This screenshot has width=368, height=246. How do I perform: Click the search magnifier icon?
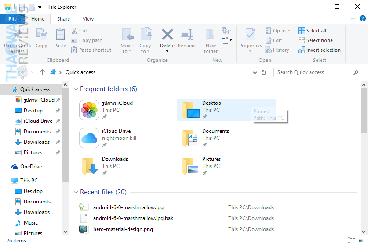[x=356, y=72]
